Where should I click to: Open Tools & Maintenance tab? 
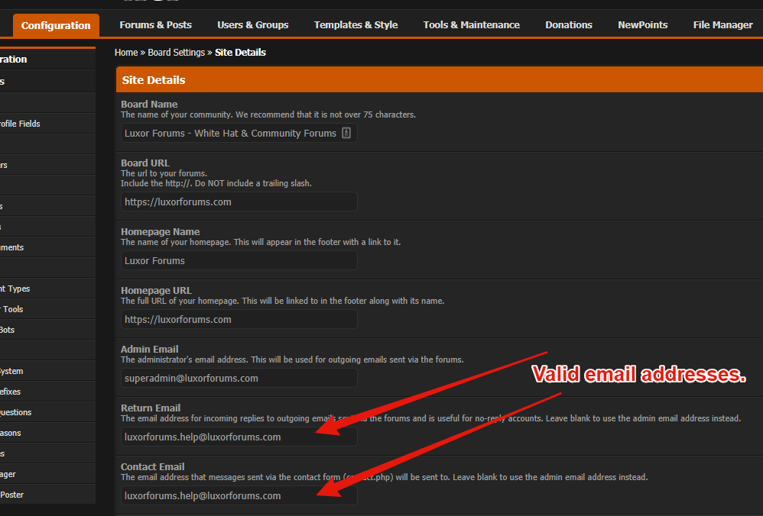[472, 24]
